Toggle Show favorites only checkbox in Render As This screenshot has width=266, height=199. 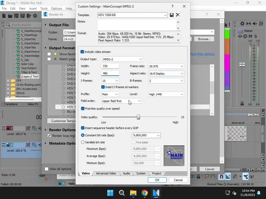[49, 54]
